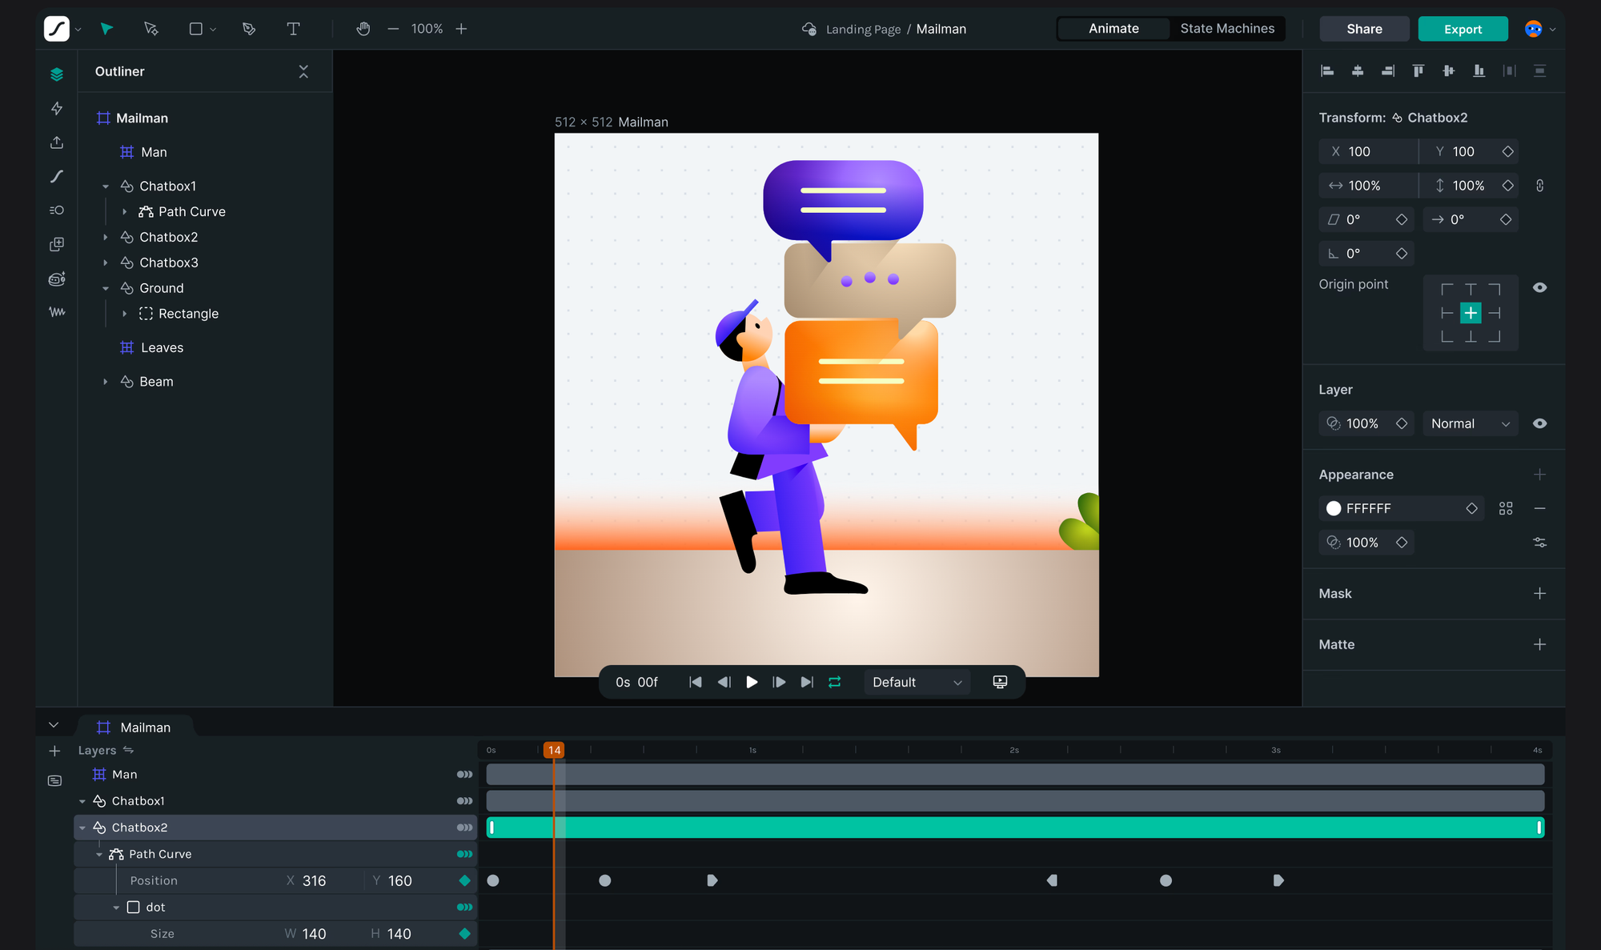This screenshot has height=950, width=1601.
Task: Open the AI assistant robot icon in sidebar
Action: (56, 279)
